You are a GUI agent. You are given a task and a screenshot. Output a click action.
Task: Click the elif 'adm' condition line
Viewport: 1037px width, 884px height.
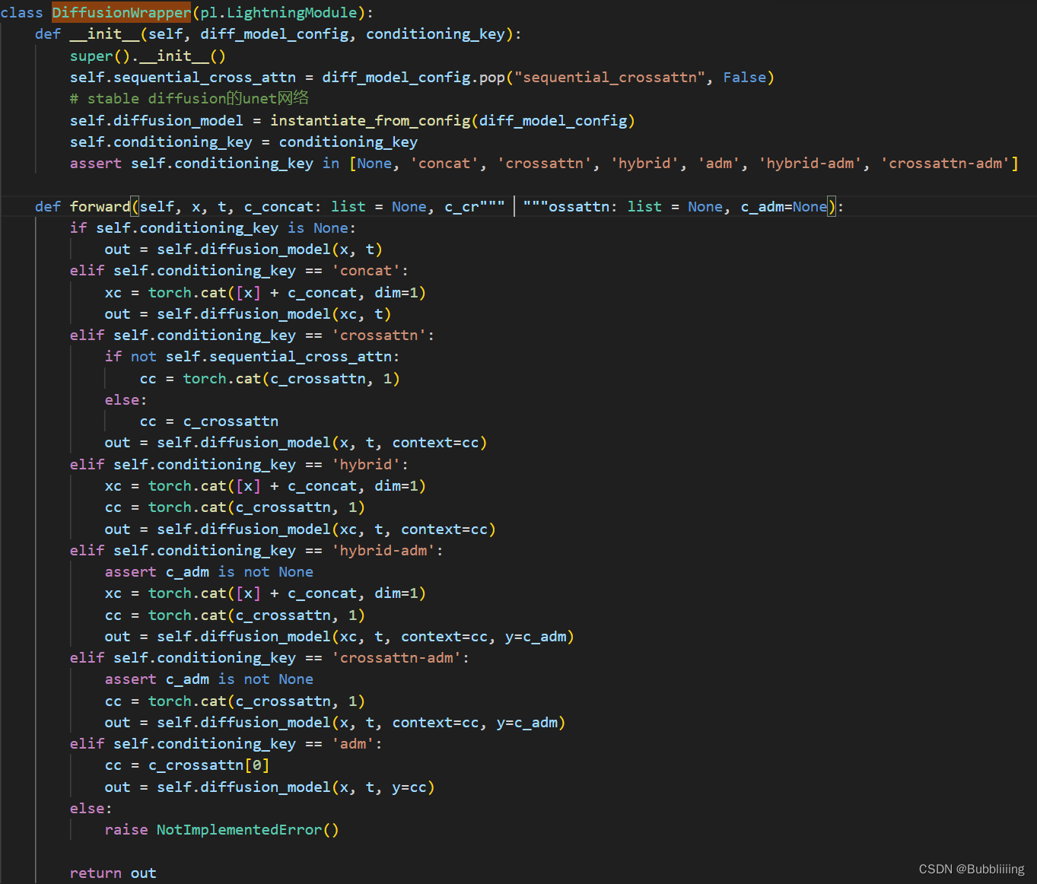pos(226,744)
